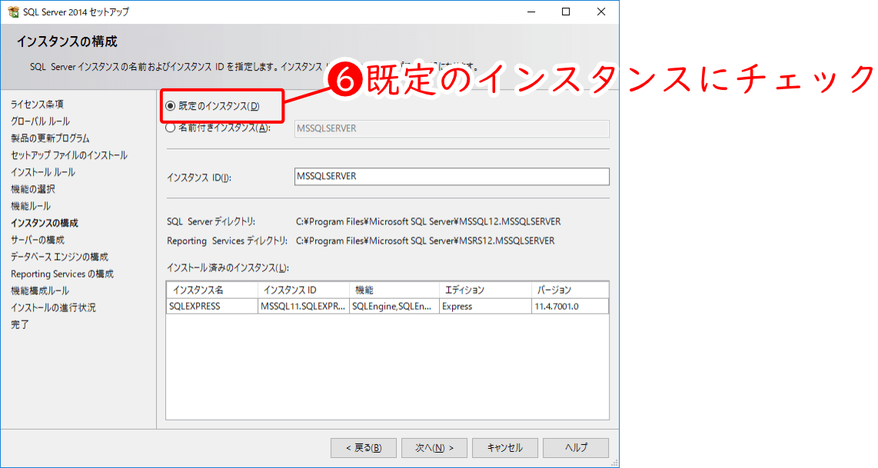
Task: Go to 製品の更新プログラム step
Action: pos(50,138)
